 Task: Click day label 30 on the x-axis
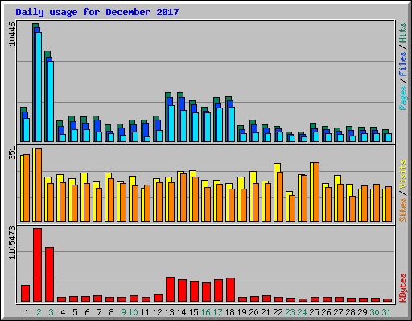[x=374, y=312]
